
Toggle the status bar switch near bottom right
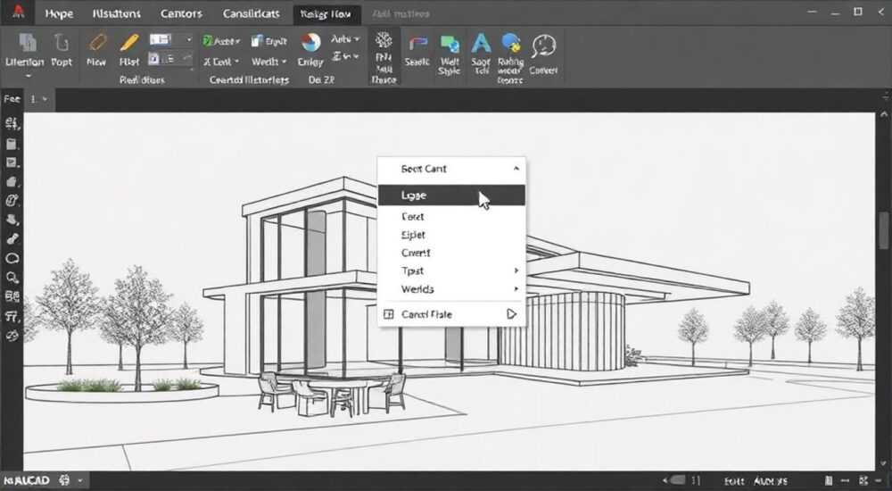click(676, 480)
